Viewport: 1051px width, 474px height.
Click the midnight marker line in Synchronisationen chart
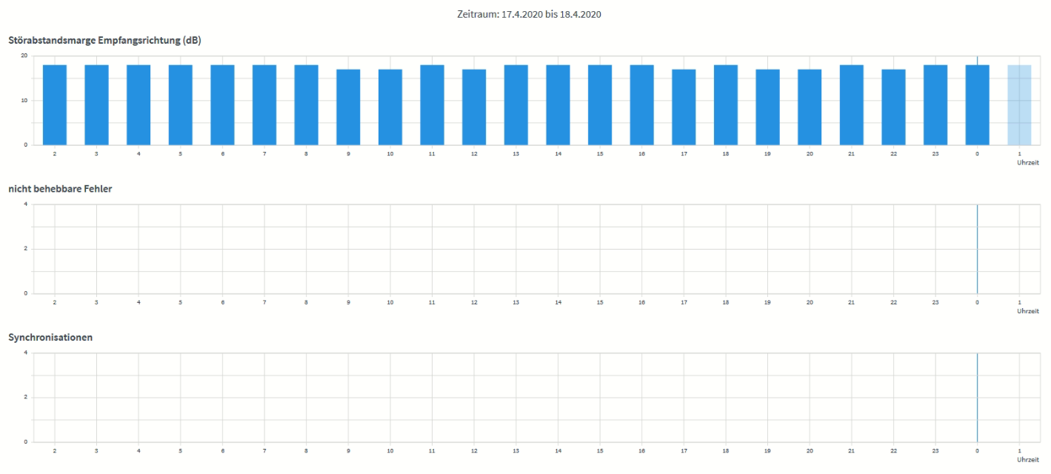pos(978,397)
